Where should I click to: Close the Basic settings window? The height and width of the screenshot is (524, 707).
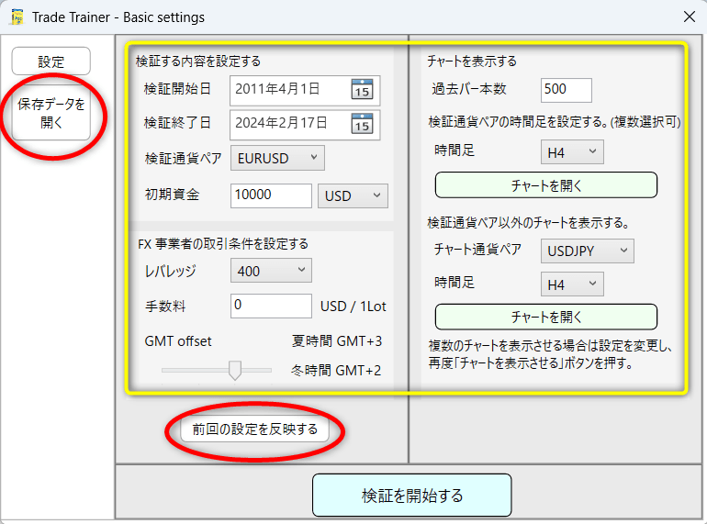click(x=689, y=17)
